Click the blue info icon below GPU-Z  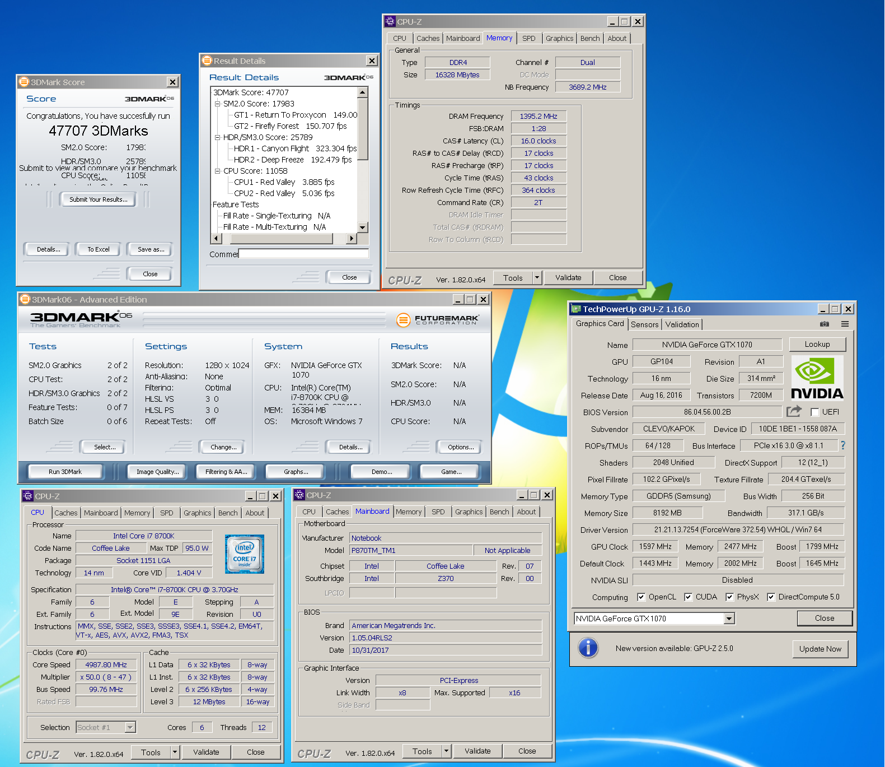click(x=588, y=648)
